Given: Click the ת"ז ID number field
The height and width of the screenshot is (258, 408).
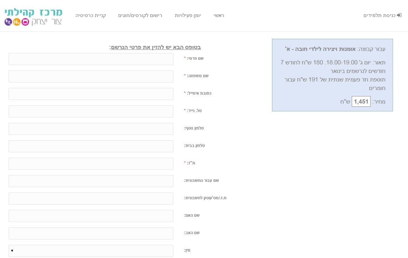Looking at the screenshot, I should pyautogui.click(x=91, y=164).
